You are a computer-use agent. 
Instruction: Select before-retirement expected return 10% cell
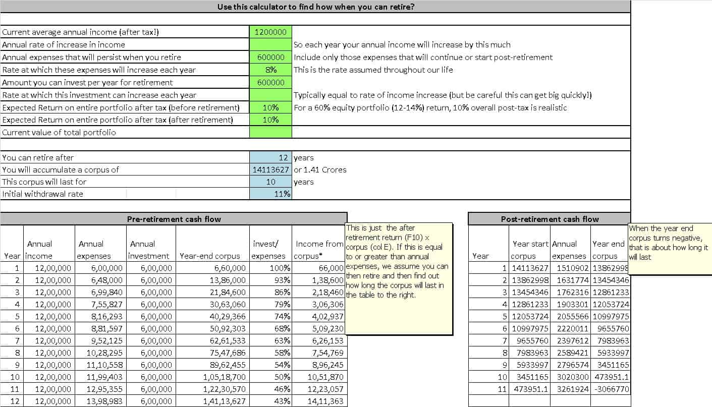270,107
